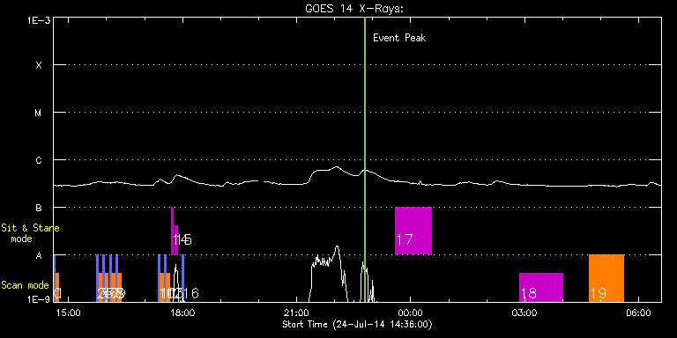Click the orange block labeled 19

pos(606,278)
